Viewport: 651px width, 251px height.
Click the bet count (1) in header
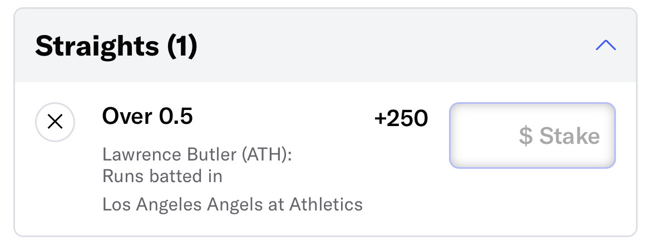tap(182, 46)
